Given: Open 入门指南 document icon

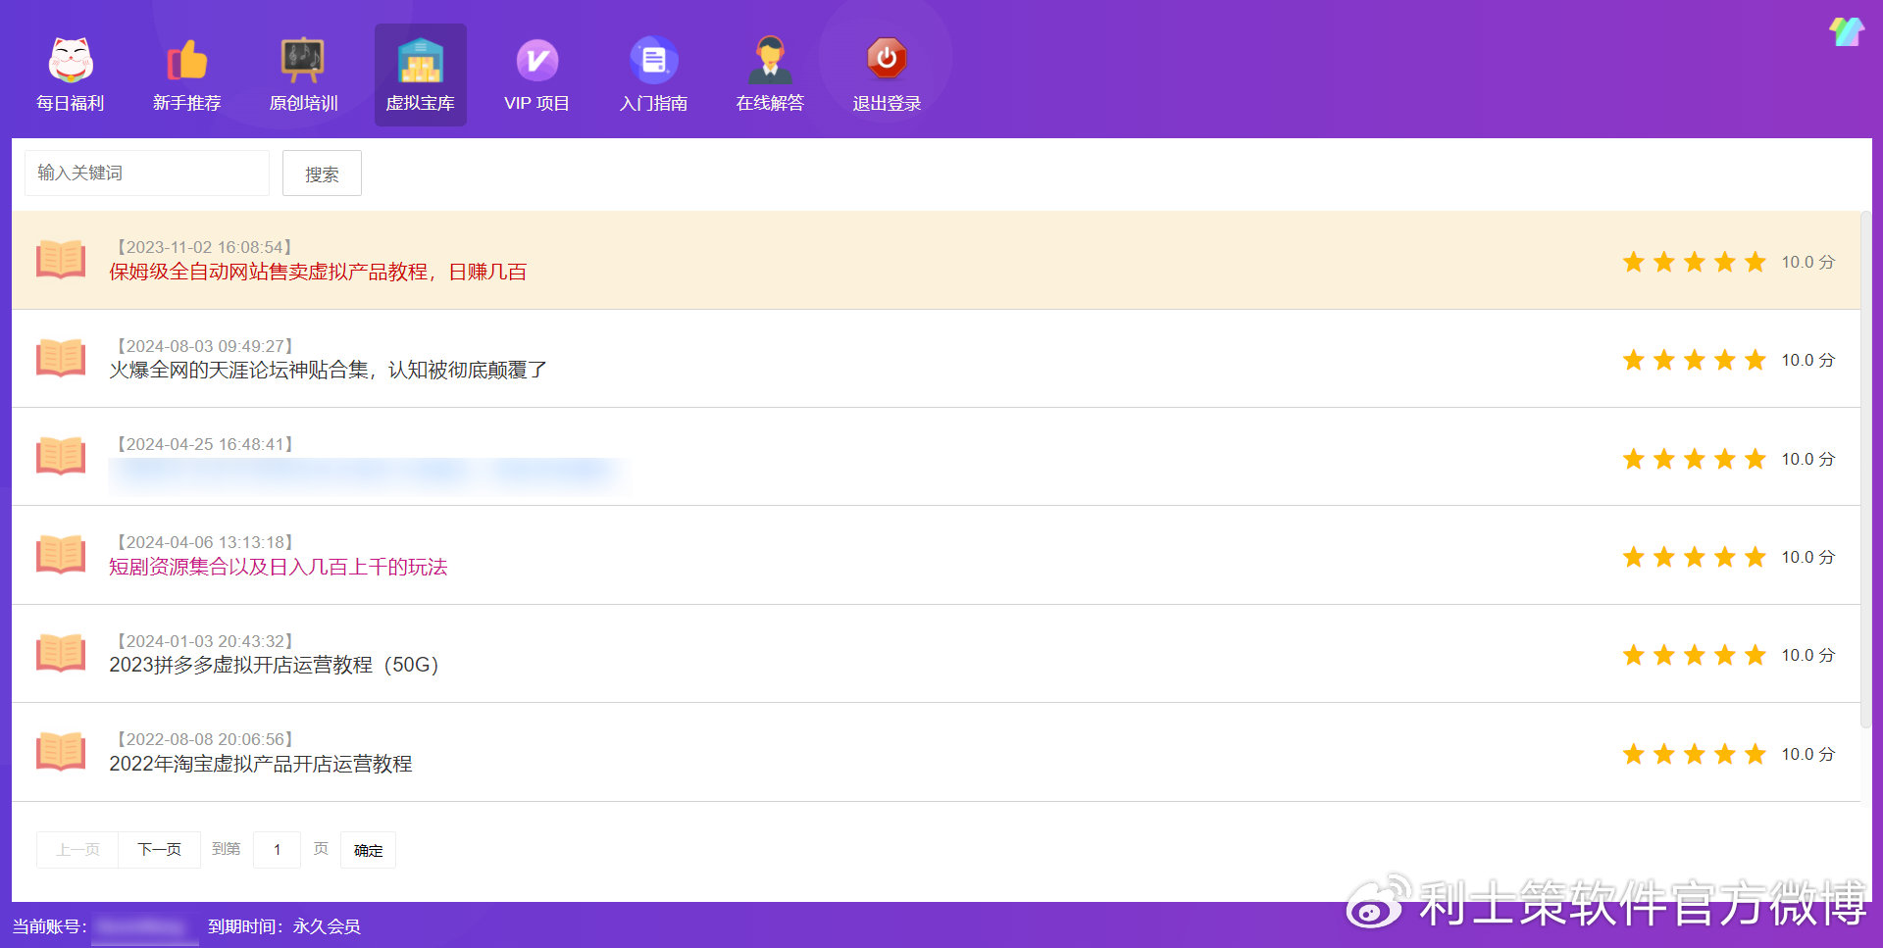Looking at the screenshot, I should (x=653, y=61).
